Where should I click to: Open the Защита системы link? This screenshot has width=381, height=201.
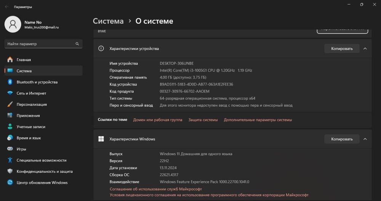click(203, 120)
